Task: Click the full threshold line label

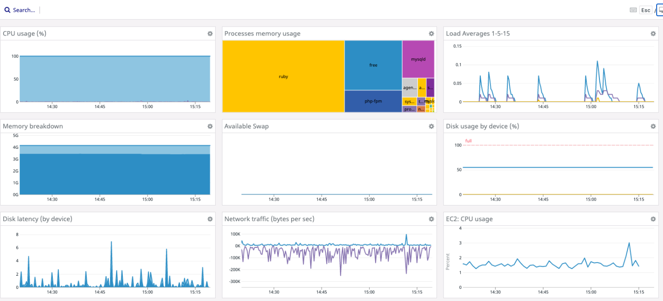Action: point(468,141)
